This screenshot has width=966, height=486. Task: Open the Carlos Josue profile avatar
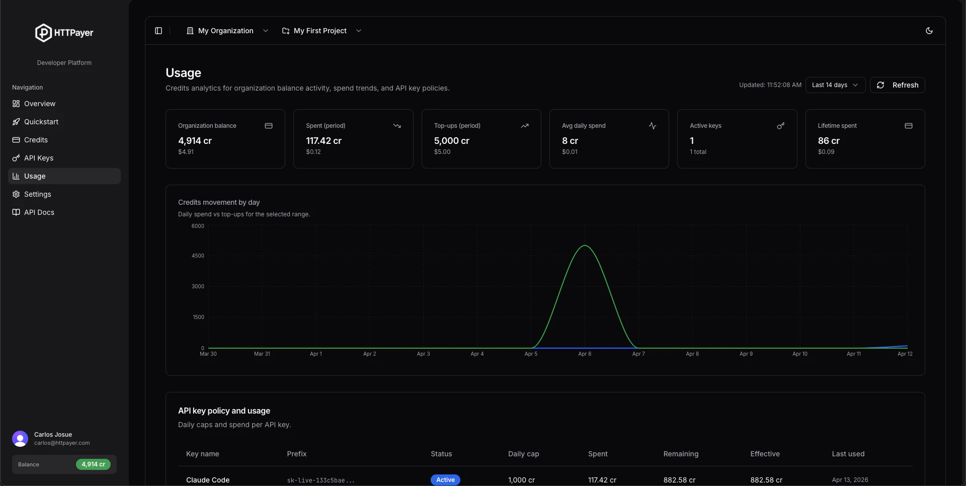click(20, 439)
